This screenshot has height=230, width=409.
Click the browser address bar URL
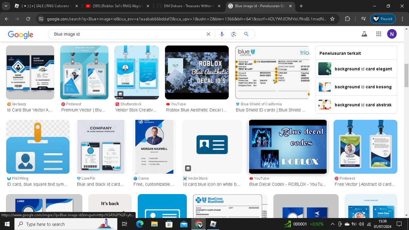coord(187,19)
